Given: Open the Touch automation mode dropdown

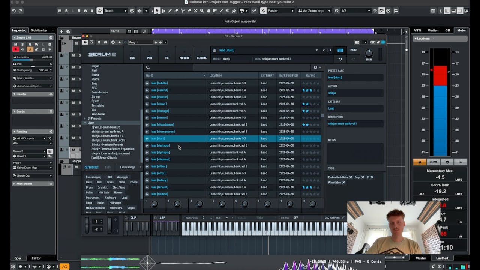Looking at the screenshot, I should pyautogui.click(x=115, y=11).
